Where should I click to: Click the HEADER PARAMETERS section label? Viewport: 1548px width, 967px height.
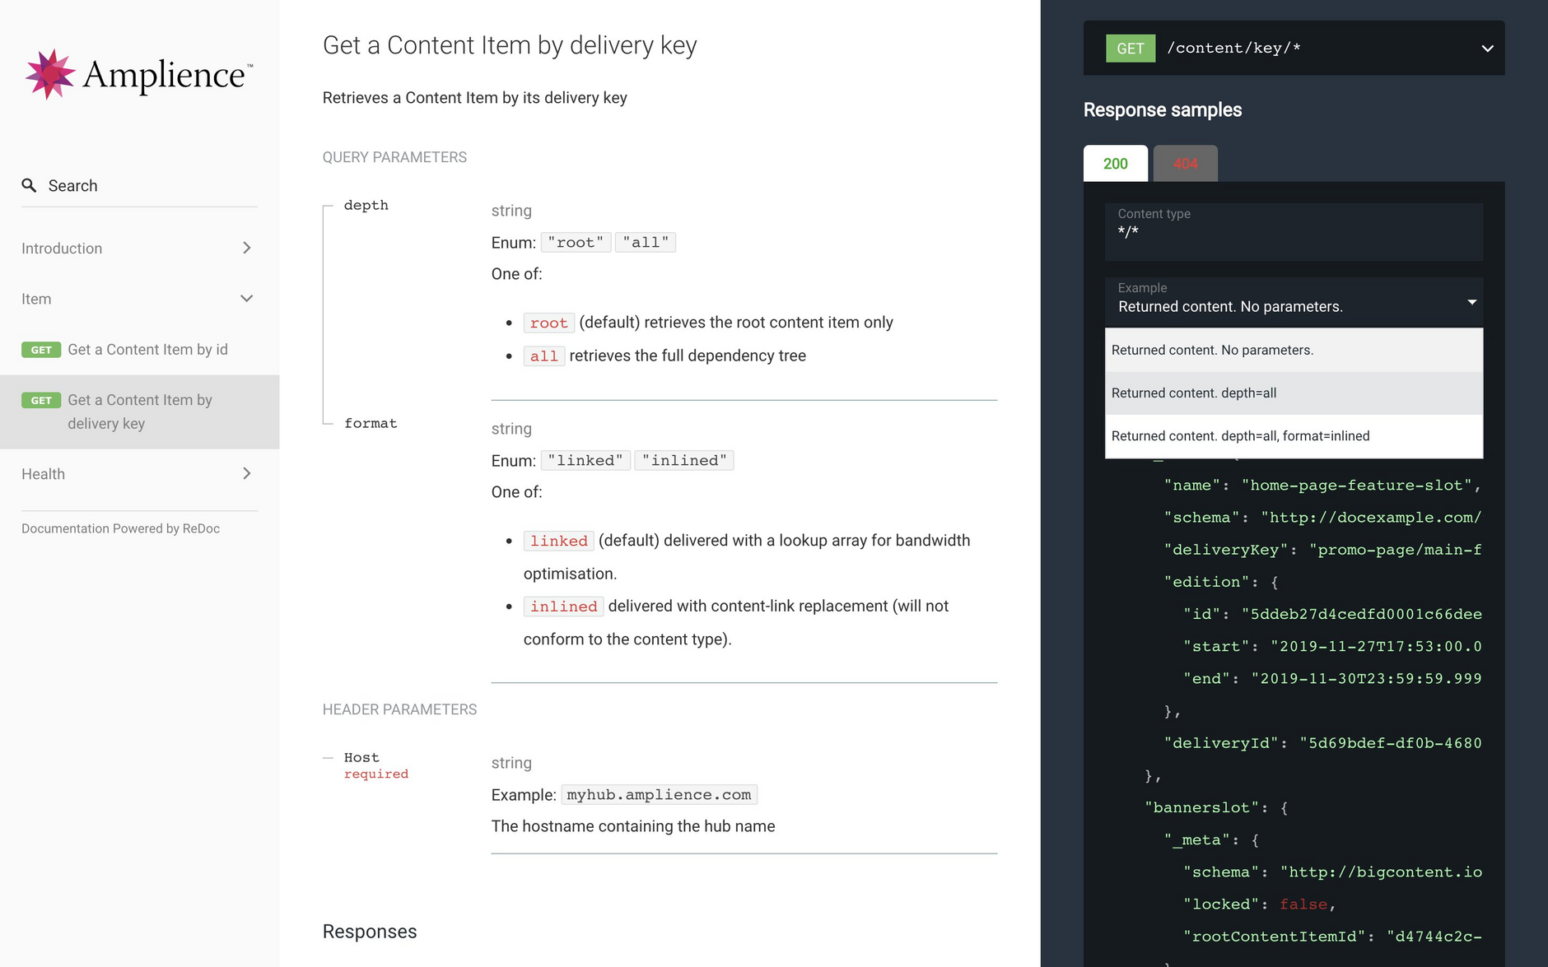tap(399, 709)
